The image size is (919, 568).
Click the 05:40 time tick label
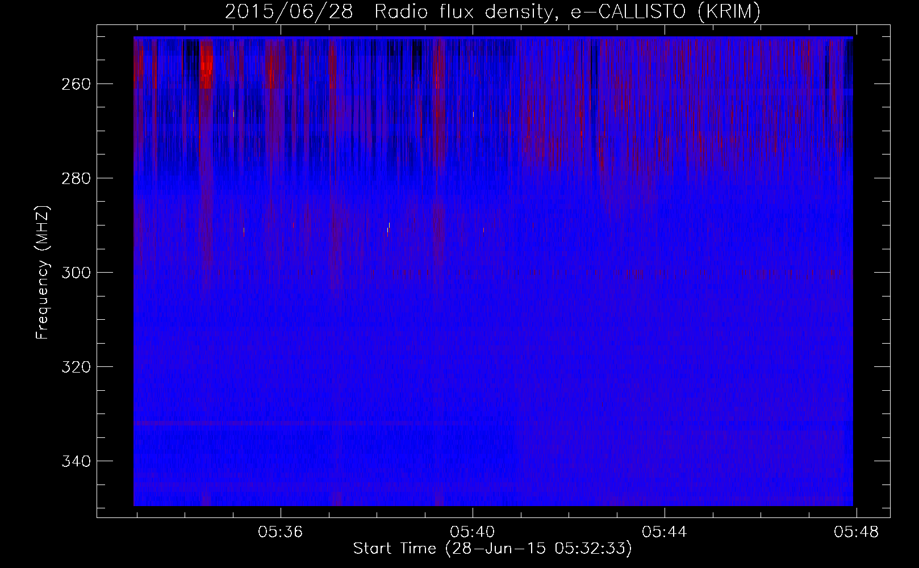pyautogui.click(x=473, y=532)
